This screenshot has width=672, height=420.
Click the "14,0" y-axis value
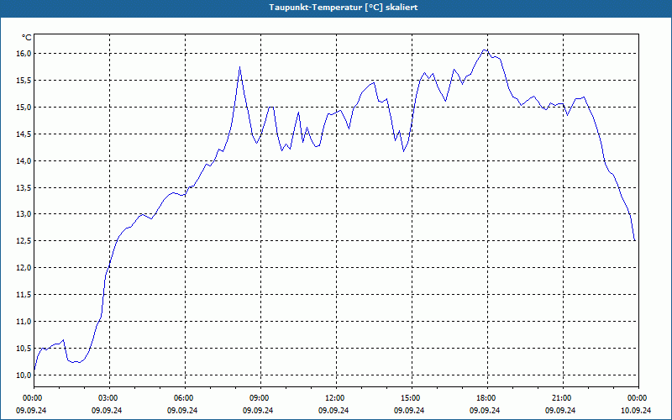[x=24, y=160]
